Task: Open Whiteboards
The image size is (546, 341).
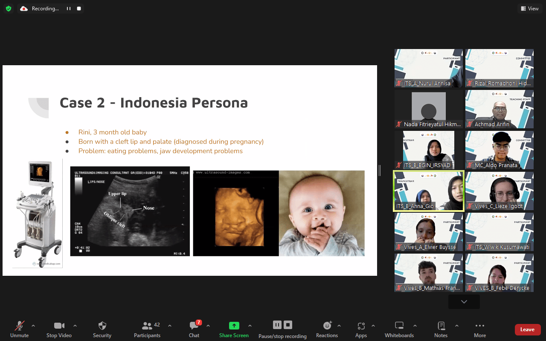Action: click(x=399, y=329)
